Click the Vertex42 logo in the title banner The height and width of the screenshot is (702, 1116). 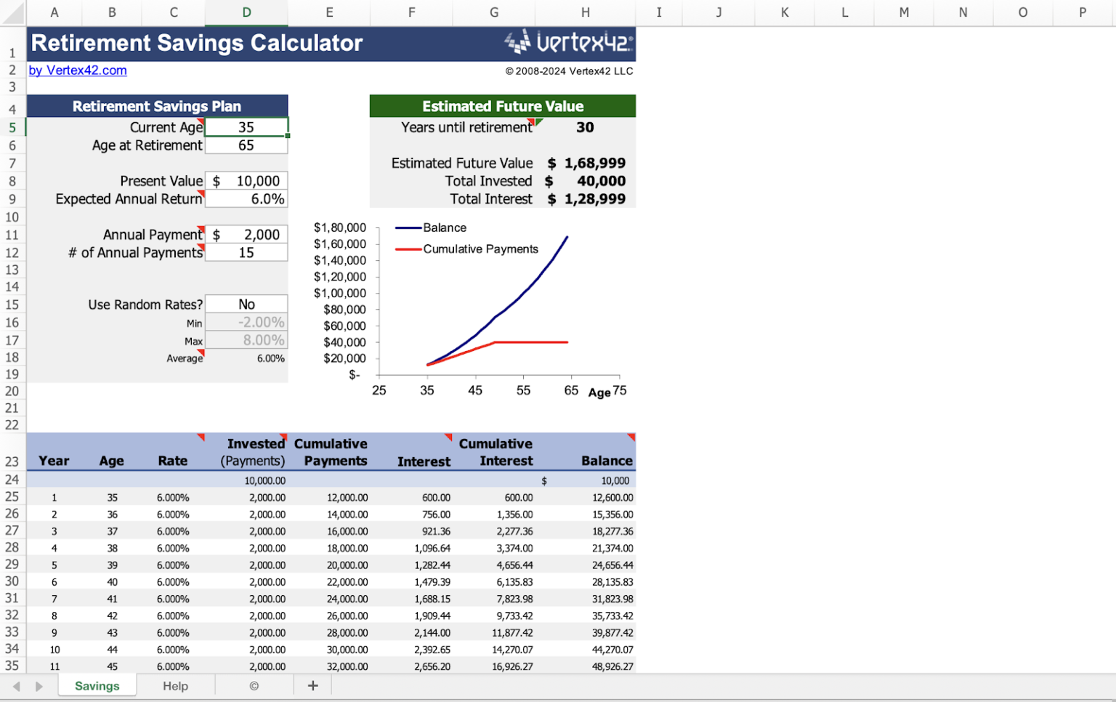[x=568, y=43]
